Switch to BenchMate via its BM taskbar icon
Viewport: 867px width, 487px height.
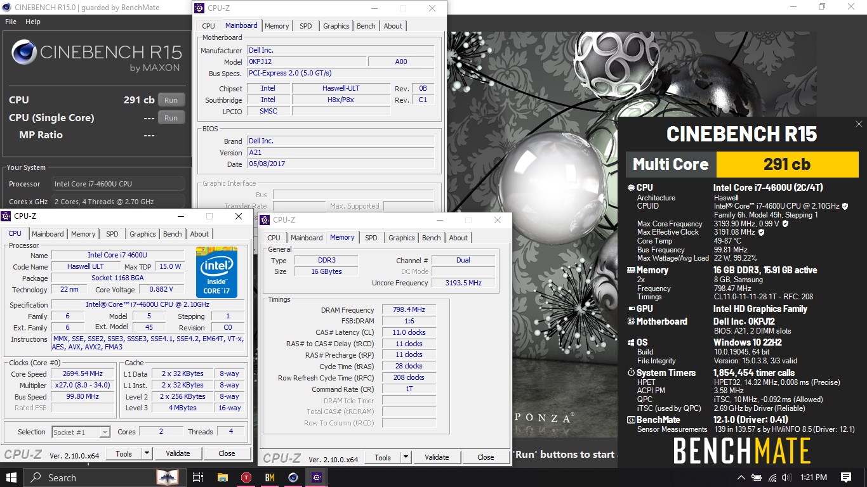point(269,477)
